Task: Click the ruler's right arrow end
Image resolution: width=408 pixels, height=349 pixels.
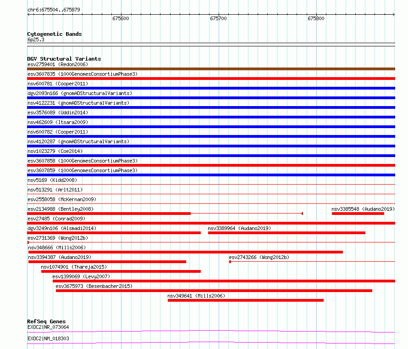Action: coord(394,15)
